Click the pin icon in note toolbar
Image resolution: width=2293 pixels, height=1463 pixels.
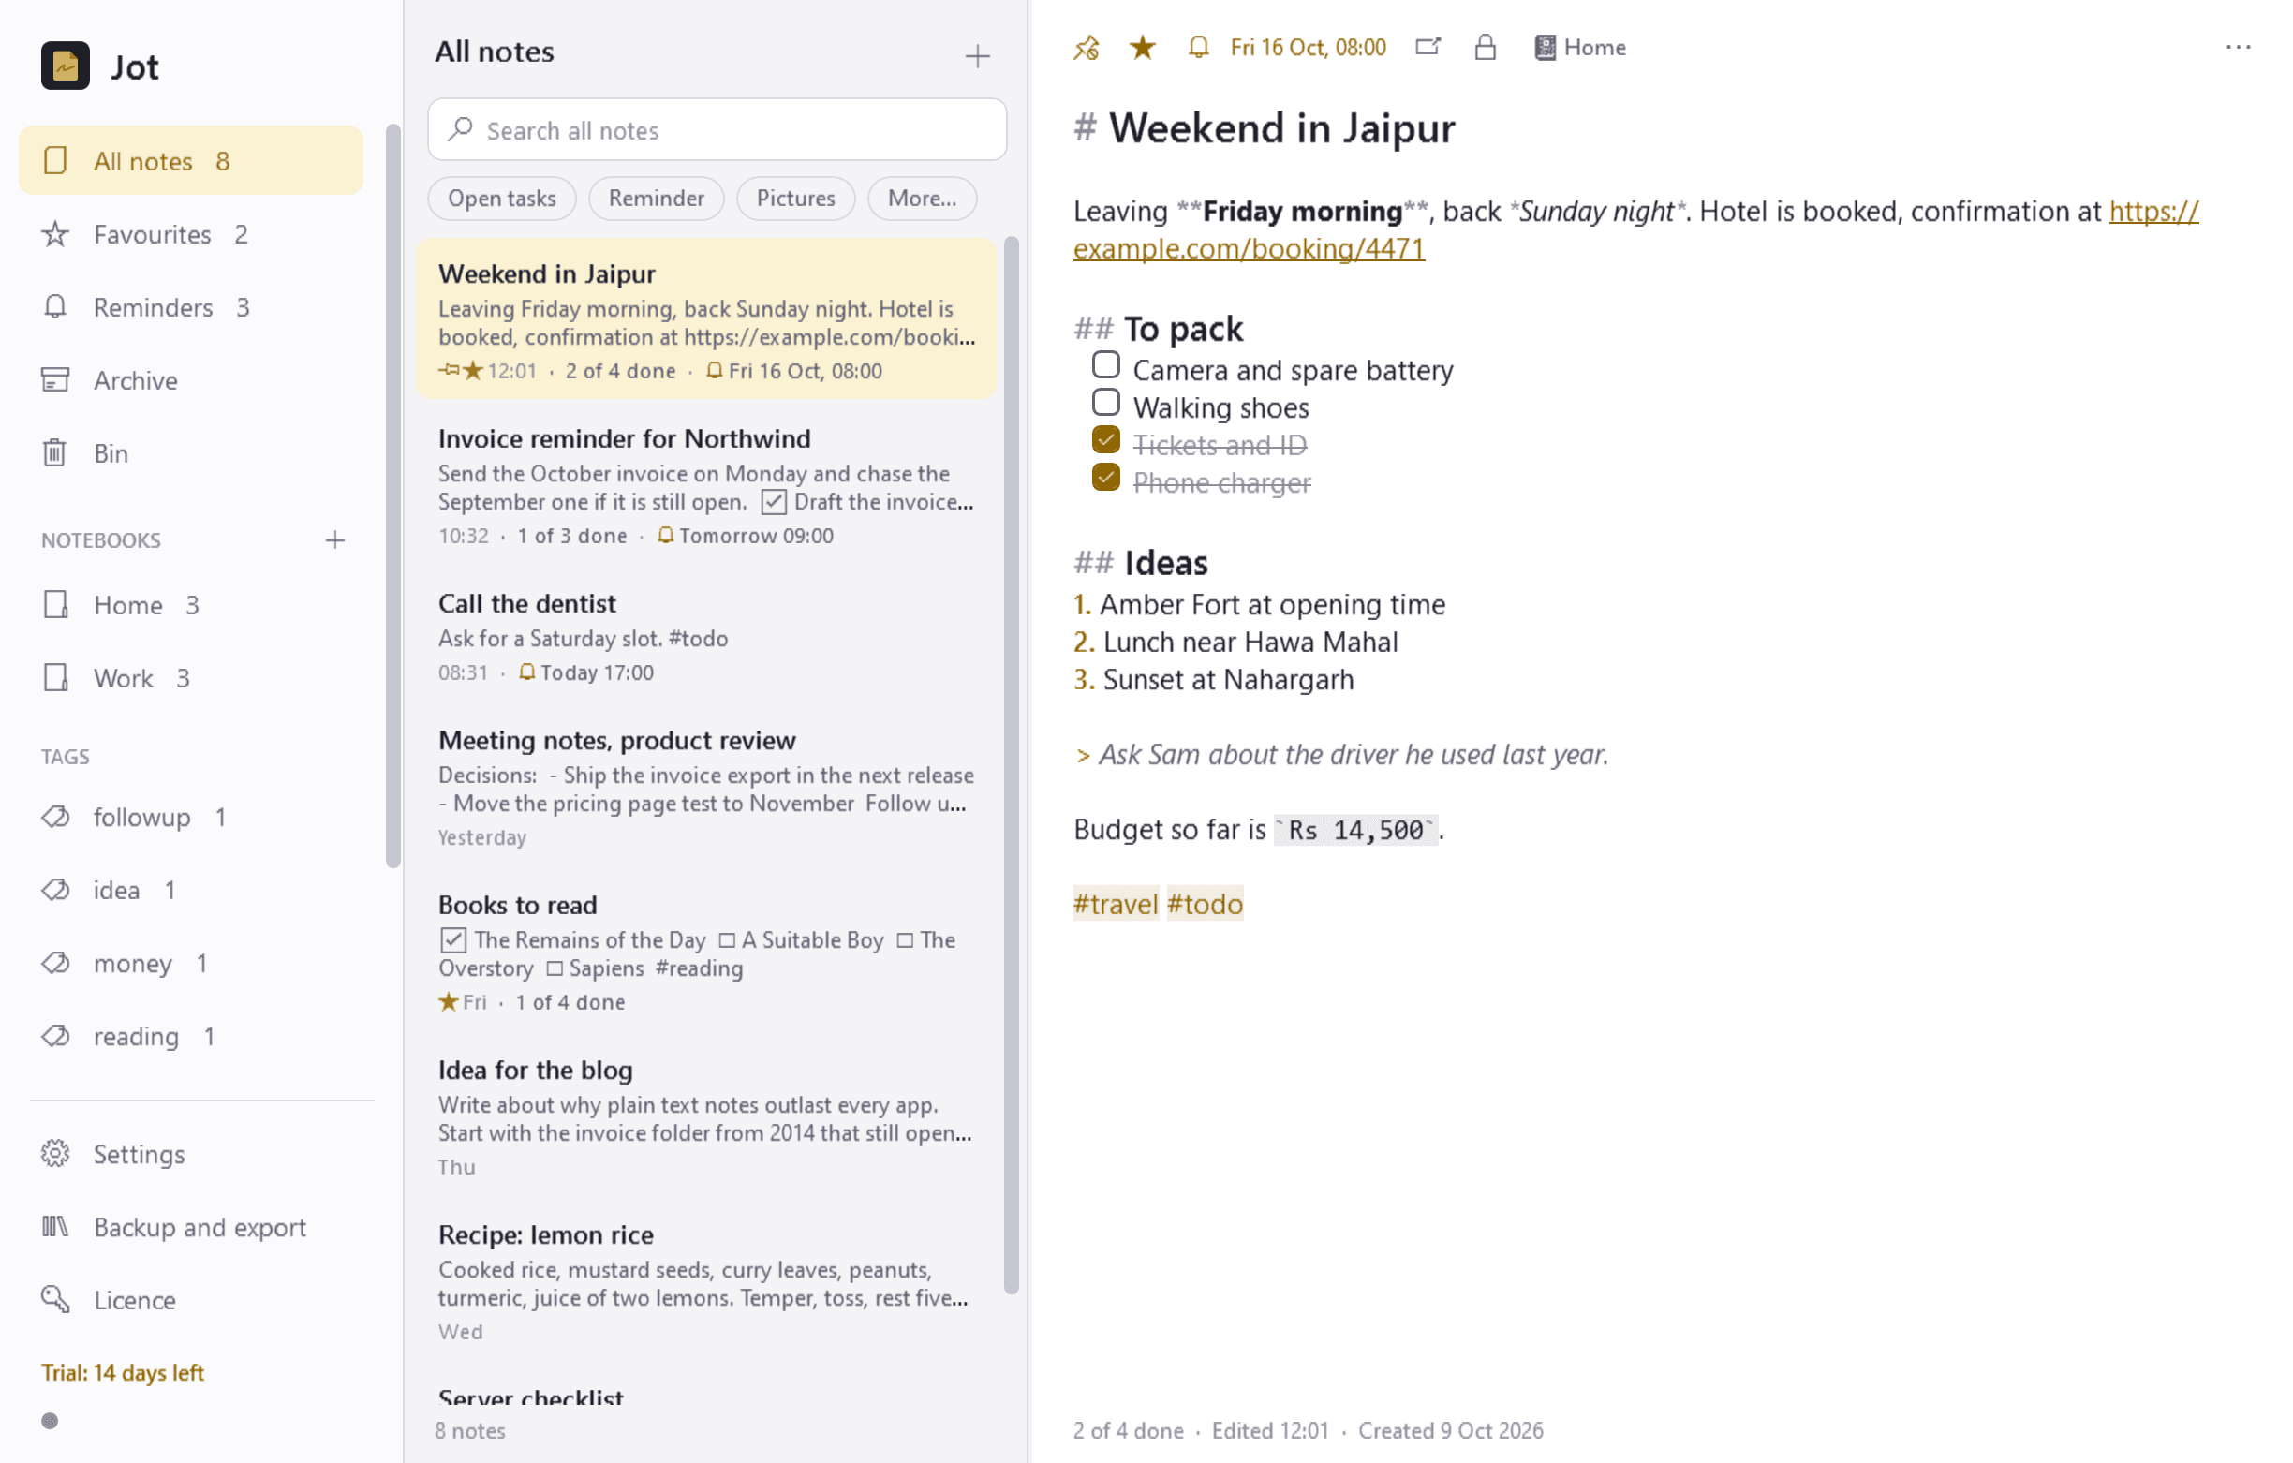tap(1087, 48)
